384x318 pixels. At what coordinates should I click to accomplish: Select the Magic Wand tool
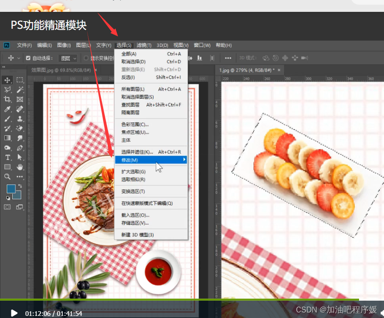coord(20,90)
